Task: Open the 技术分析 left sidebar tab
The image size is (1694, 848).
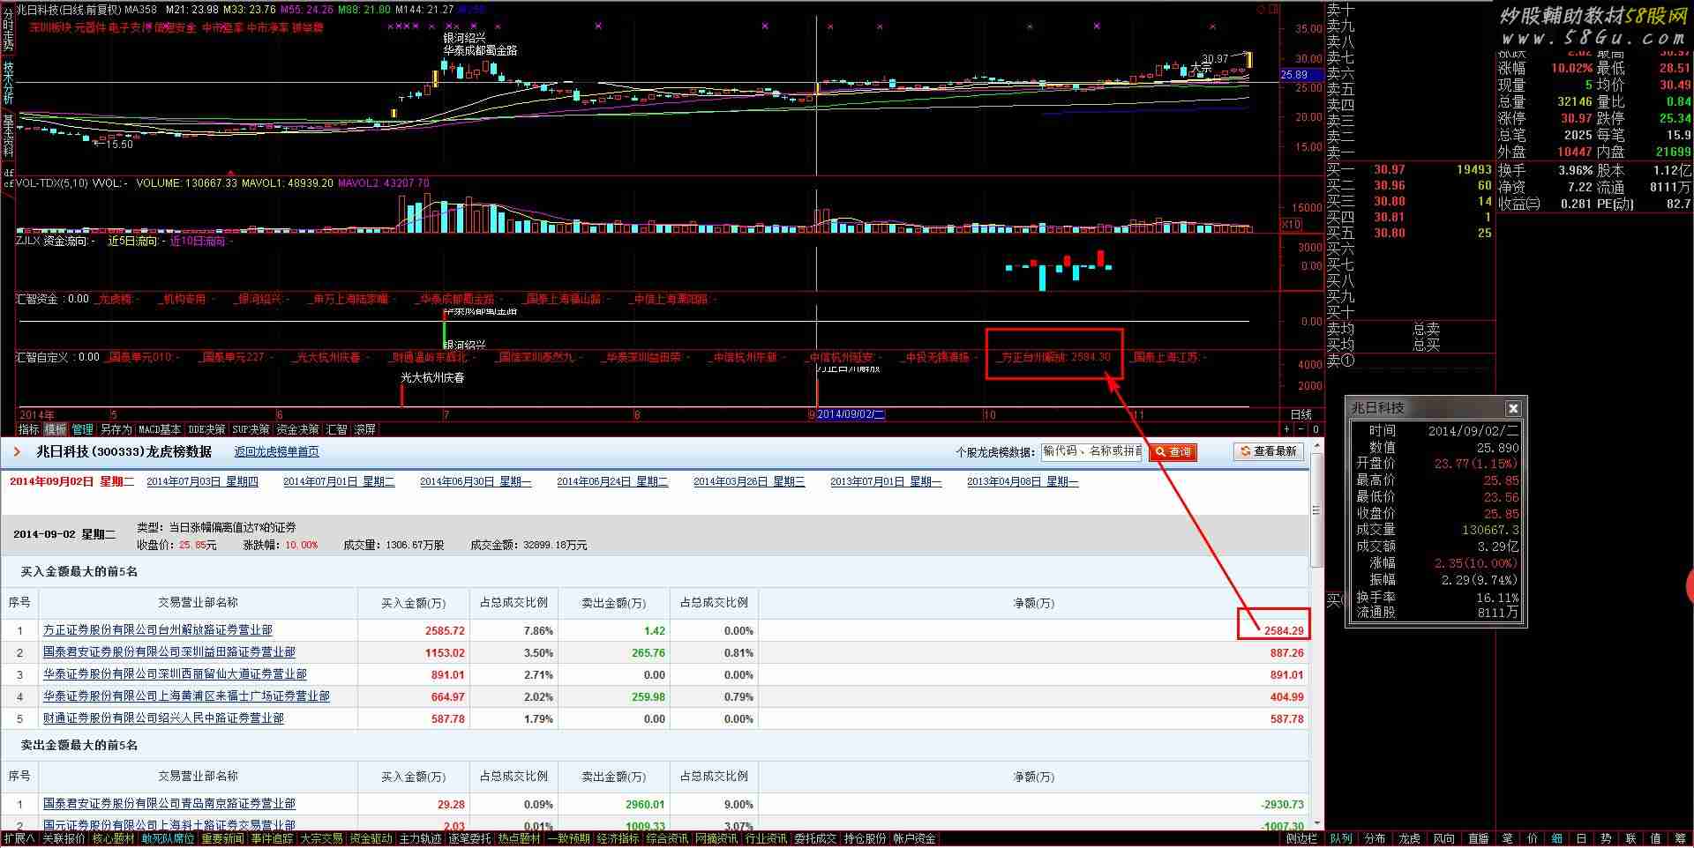Action: (x=8, y=84)
